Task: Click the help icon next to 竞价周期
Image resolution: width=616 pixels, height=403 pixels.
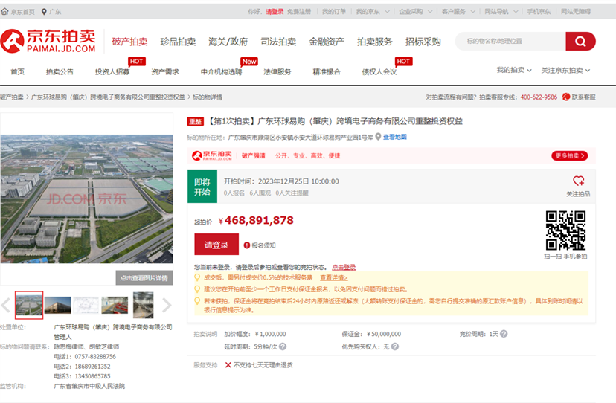Action: click(504, 334)
